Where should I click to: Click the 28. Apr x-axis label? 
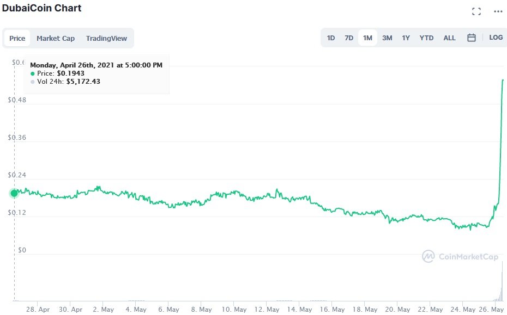38,309
